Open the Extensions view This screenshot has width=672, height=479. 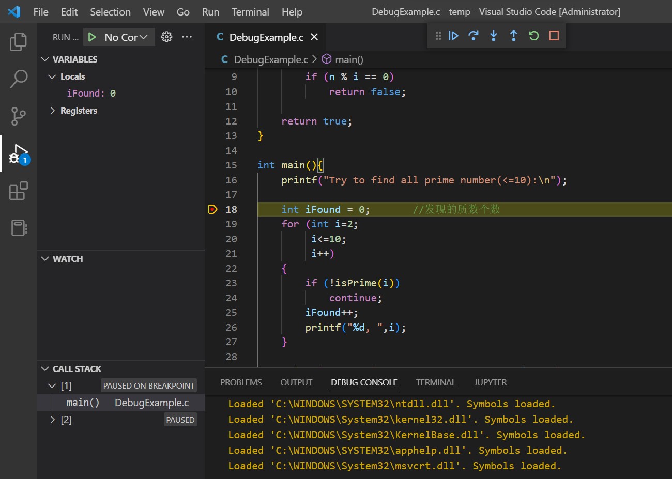click(19, 191)
